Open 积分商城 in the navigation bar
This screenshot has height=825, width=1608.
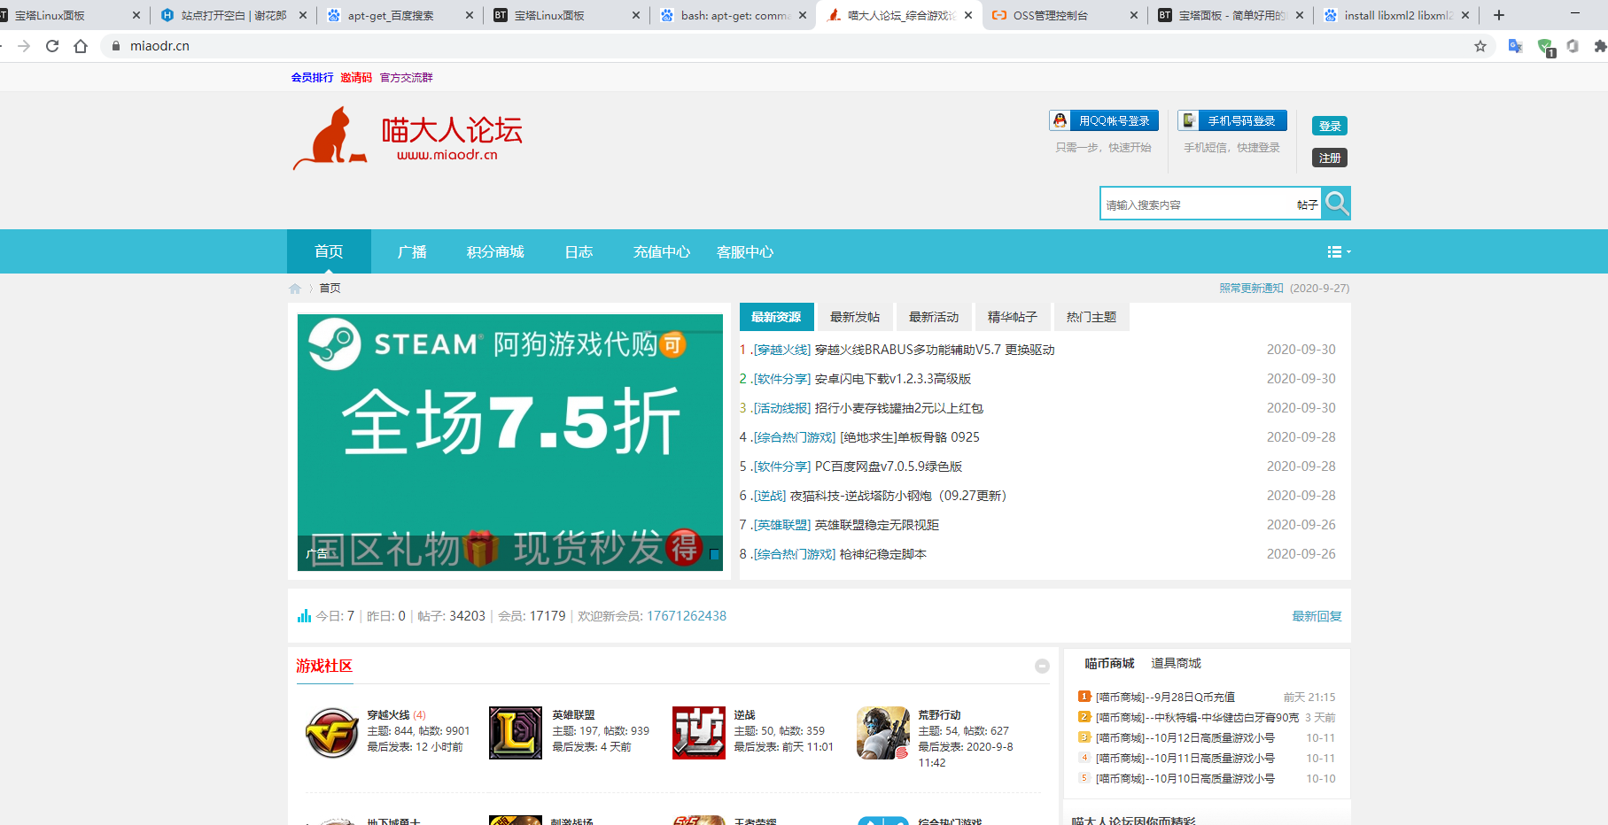click(495, 252)
